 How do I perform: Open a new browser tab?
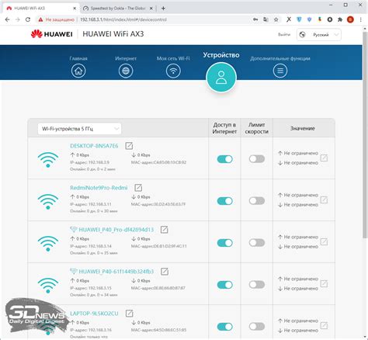tap(163, 9)
